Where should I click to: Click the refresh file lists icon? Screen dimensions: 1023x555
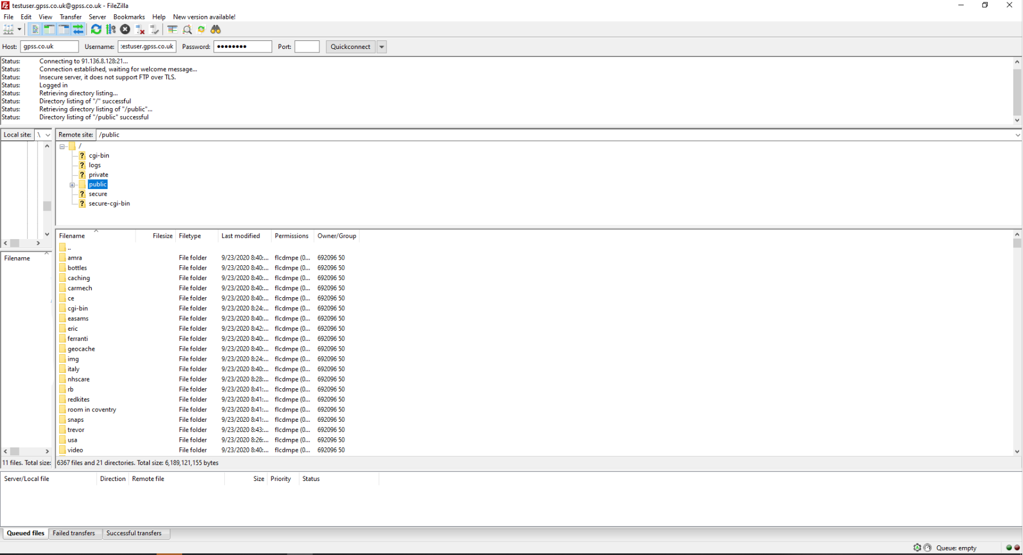[x=96, y=30]
